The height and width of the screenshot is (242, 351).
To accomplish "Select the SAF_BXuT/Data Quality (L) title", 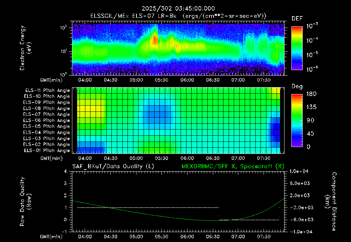I will point(113,166).
